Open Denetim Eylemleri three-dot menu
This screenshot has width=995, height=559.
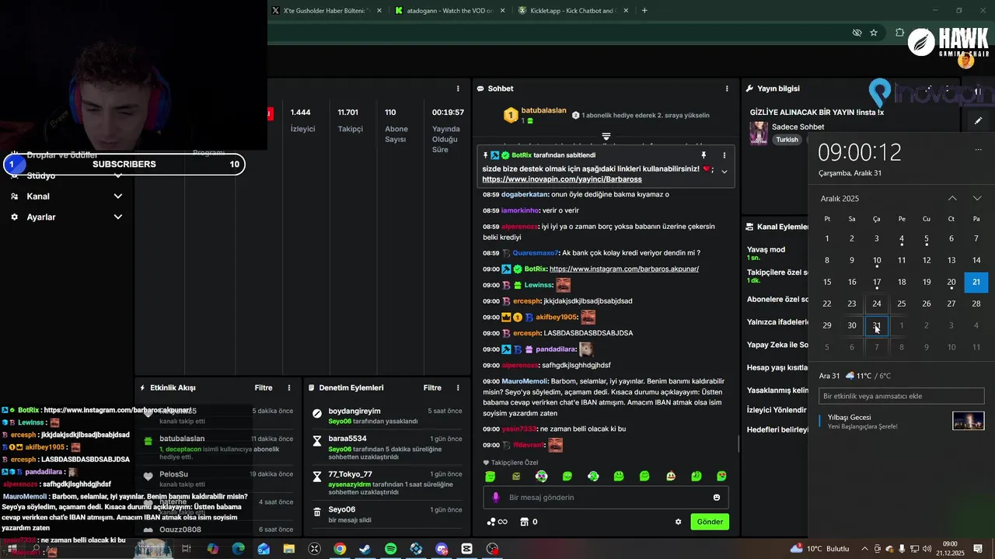click(x=458, y=387)
